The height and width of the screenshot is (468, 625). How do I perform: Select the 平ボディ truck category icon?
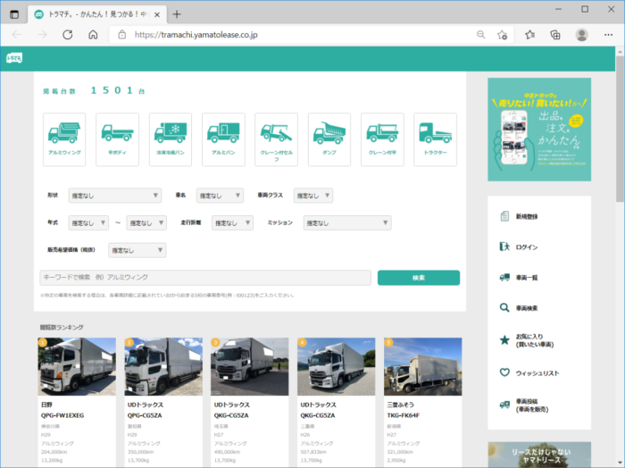(x=117, y=139)
